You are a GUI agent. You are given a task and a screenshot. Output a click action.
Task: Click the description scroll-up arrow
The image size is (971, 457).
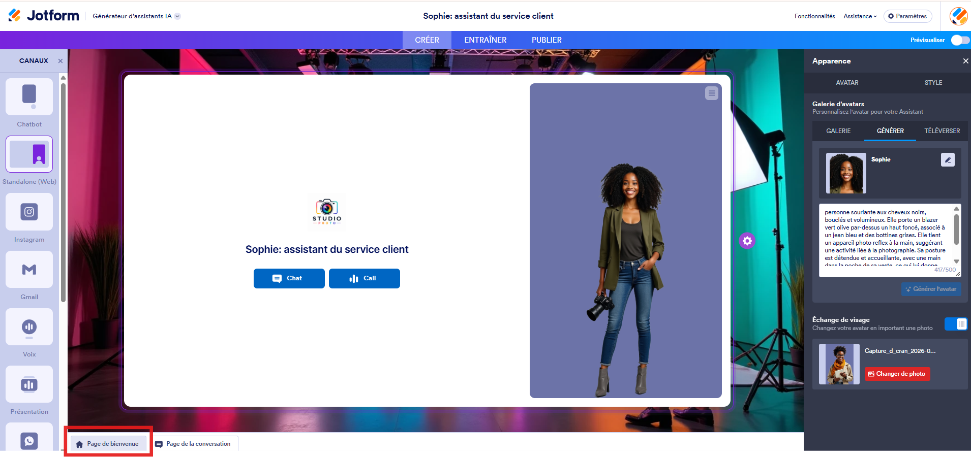coord(956,209)
